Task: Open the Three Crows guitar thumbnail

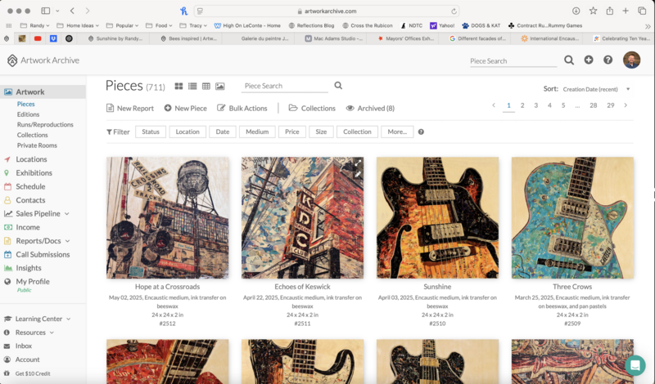Action: click(572, 217)
